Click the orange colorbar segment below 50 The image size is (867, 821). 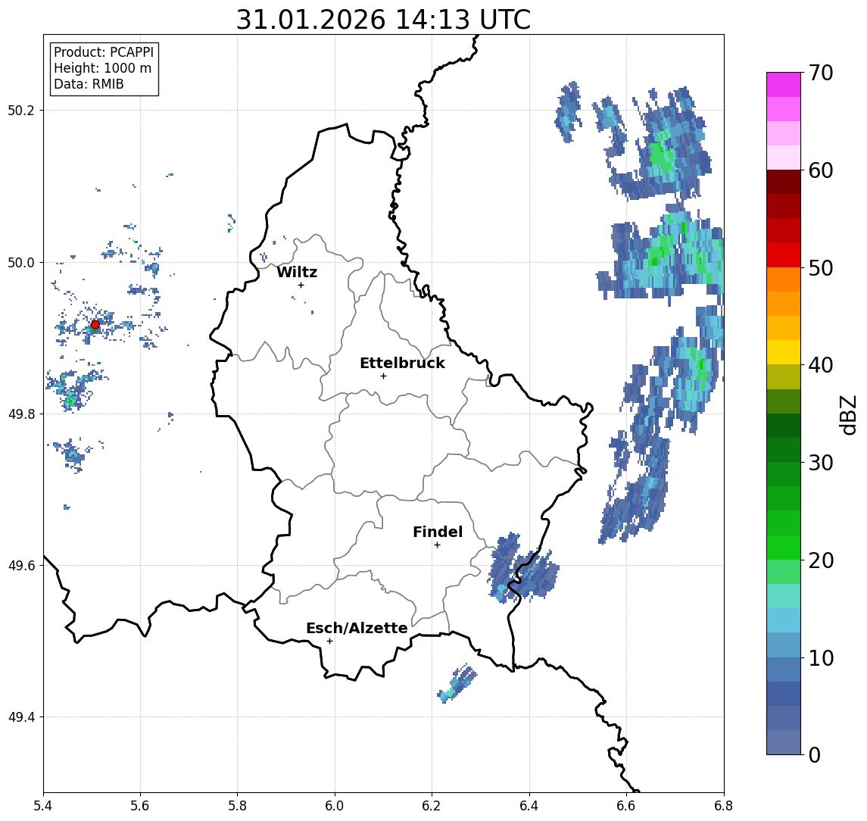[x=784, y=279]
